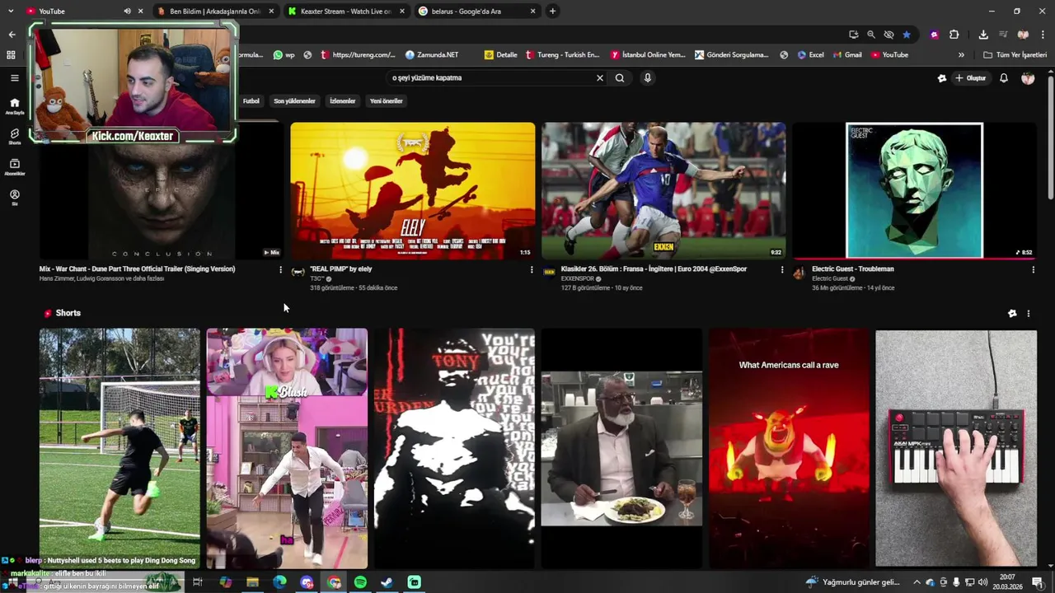Click the YouTube search magnifier button

(x=620, y=78)
